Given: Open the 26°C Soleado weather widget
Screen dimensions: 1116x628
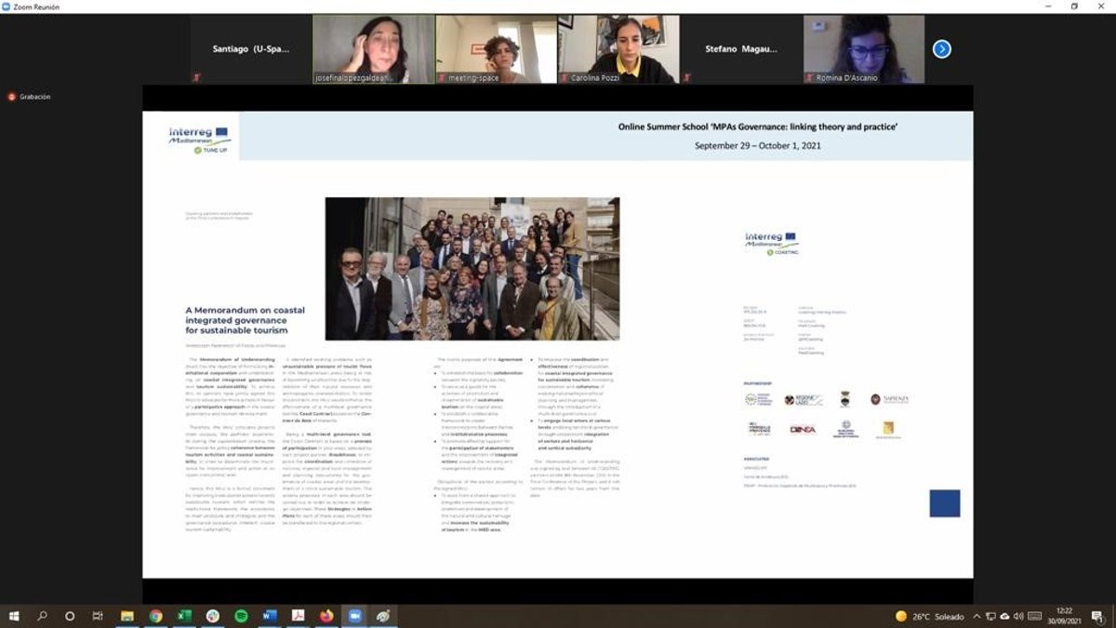Looking at the screenshot, I should pos(932,616).
